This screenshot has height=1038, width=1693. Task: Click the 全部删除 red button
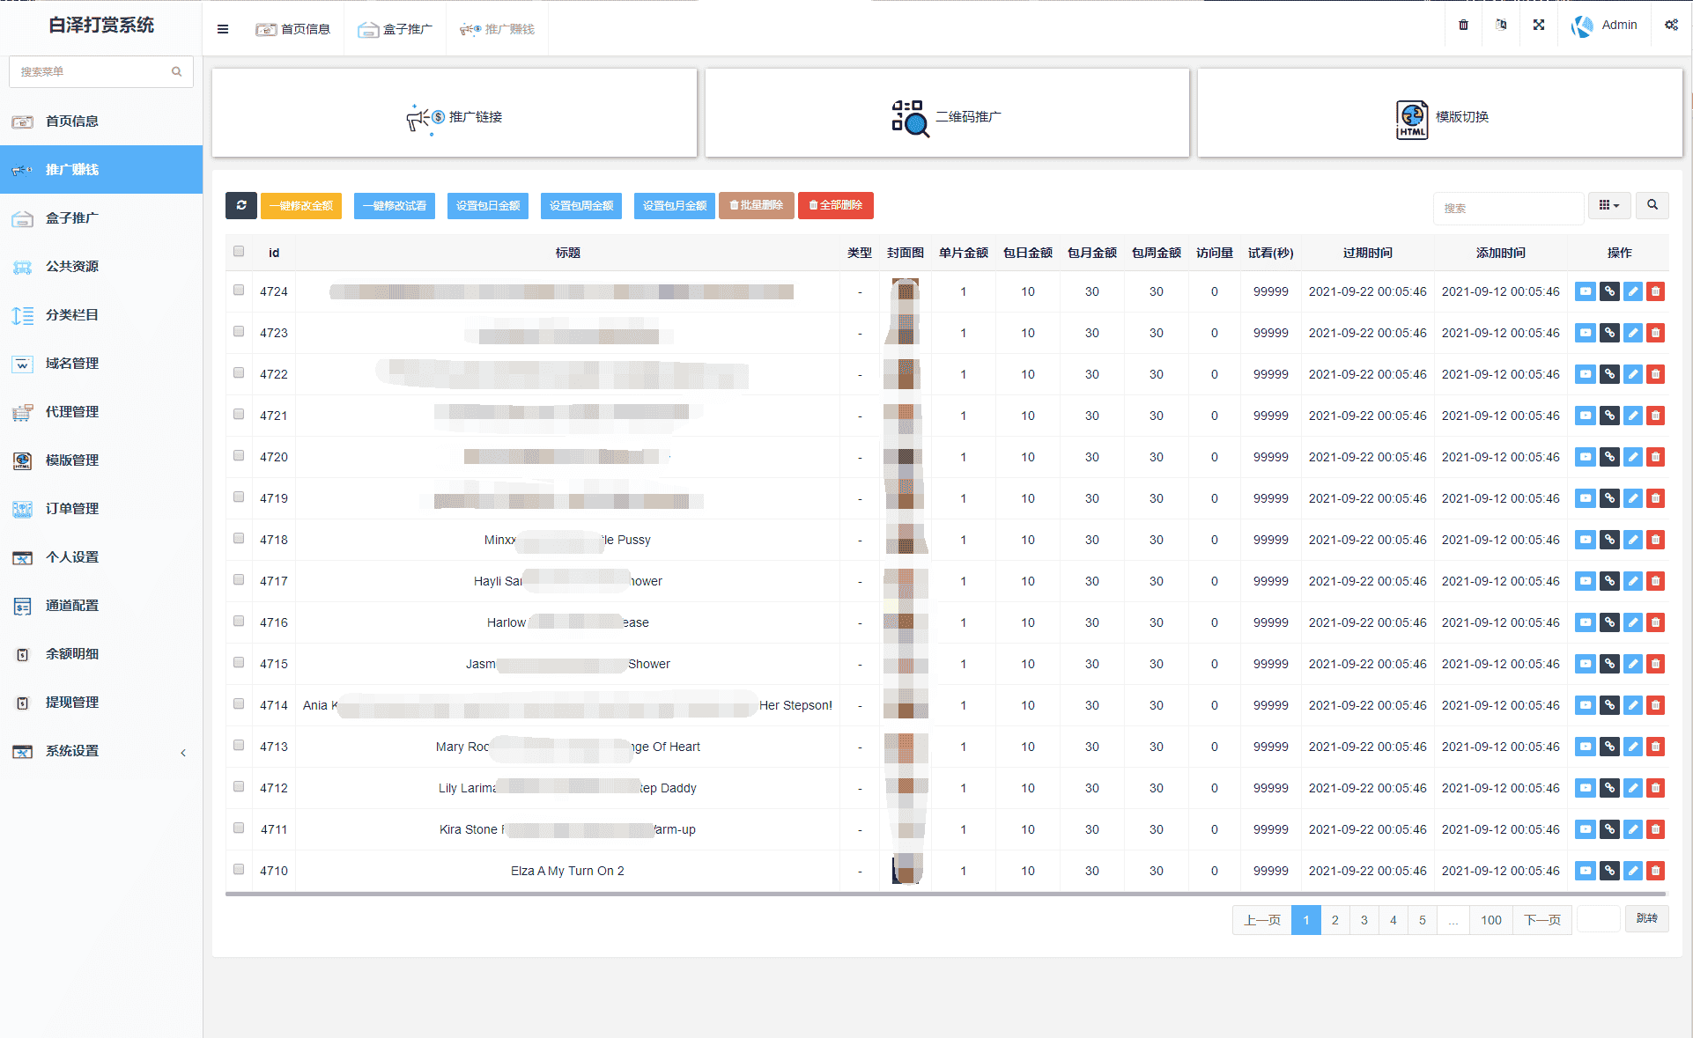tap(835, 205)
